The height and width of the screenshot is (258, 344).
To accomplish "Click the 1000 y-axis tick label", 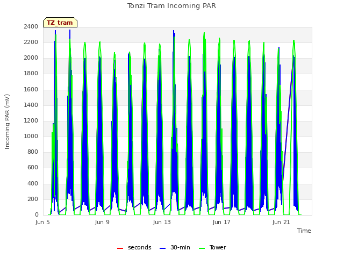I will coord(31,136).
